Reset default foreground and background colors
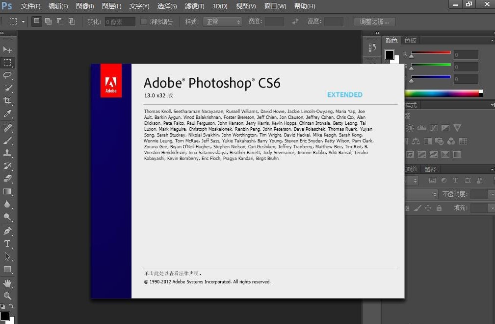 [x=2, y=306]
